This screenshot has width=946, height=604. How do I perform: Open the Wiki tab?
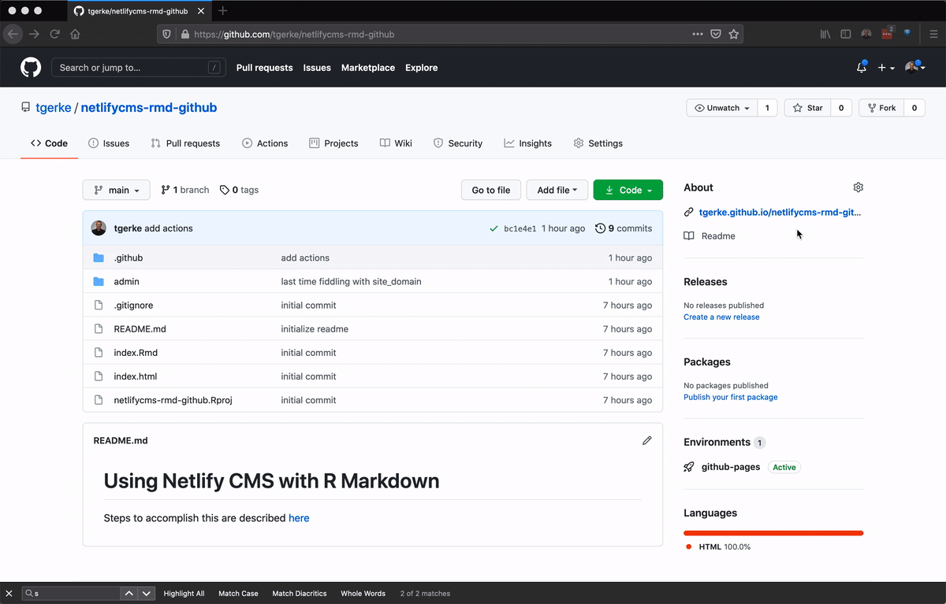(x=396, y=143)
